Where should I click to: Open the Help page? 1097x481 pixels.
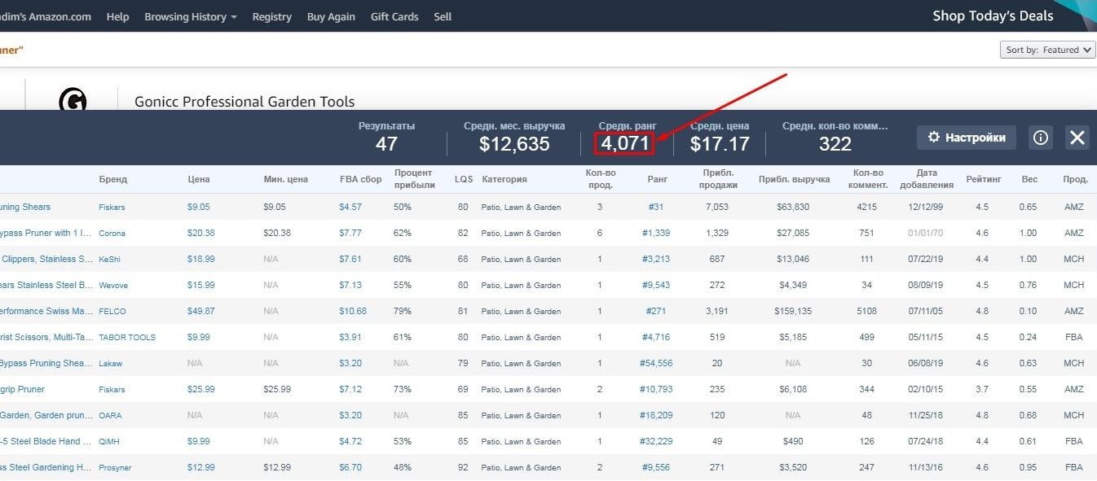117,16
